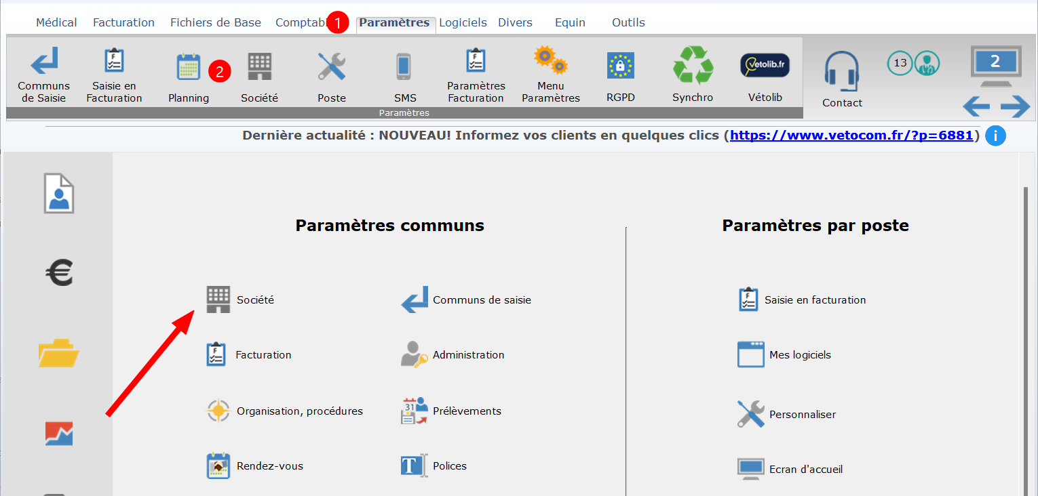This screenshot has width=1038, height=496.
Task: Open Saisie en Facturation ribbon icon
Action: coord(114,75)
